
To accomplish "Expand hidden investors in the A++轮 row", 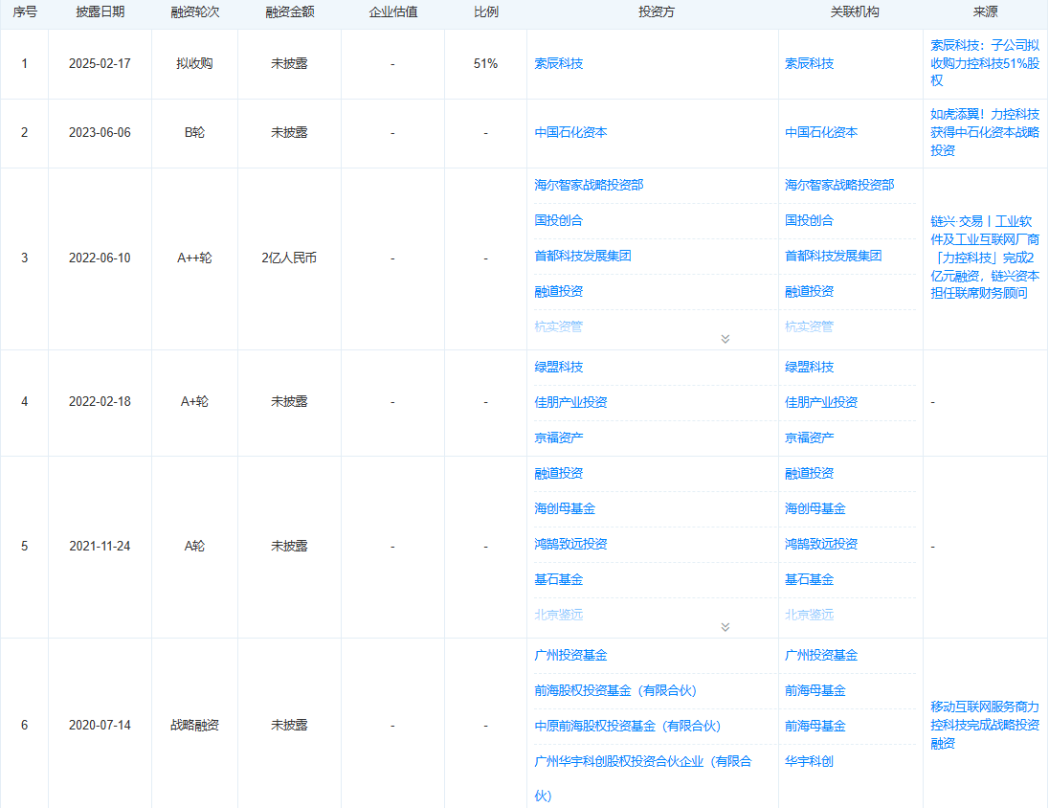I will (x=725, y=339).
